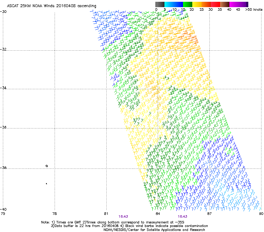Click the small island outline near longitude 78, latitude -38
The image size is (264, 232).
pyautogui.click(x=47, y=166)
